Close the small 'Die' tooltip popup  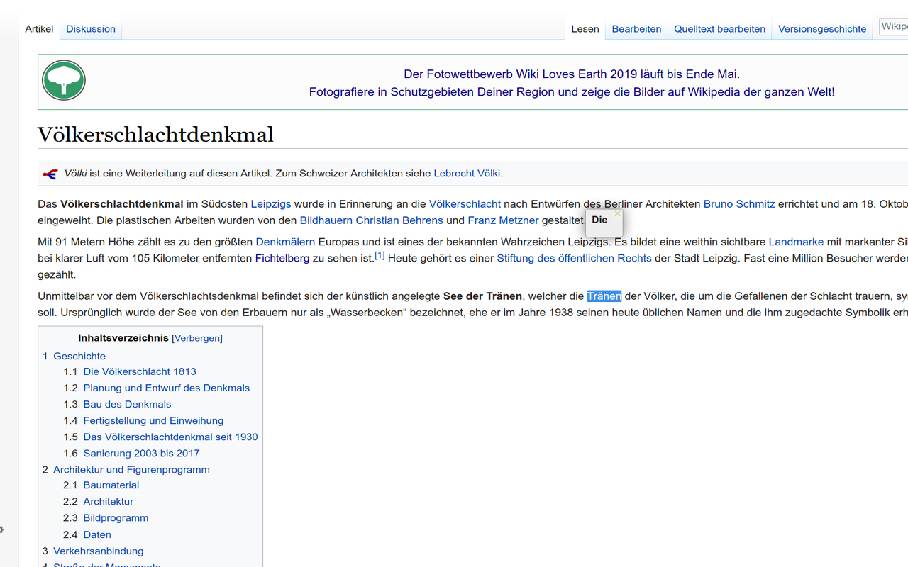click(x=617, y=213)
